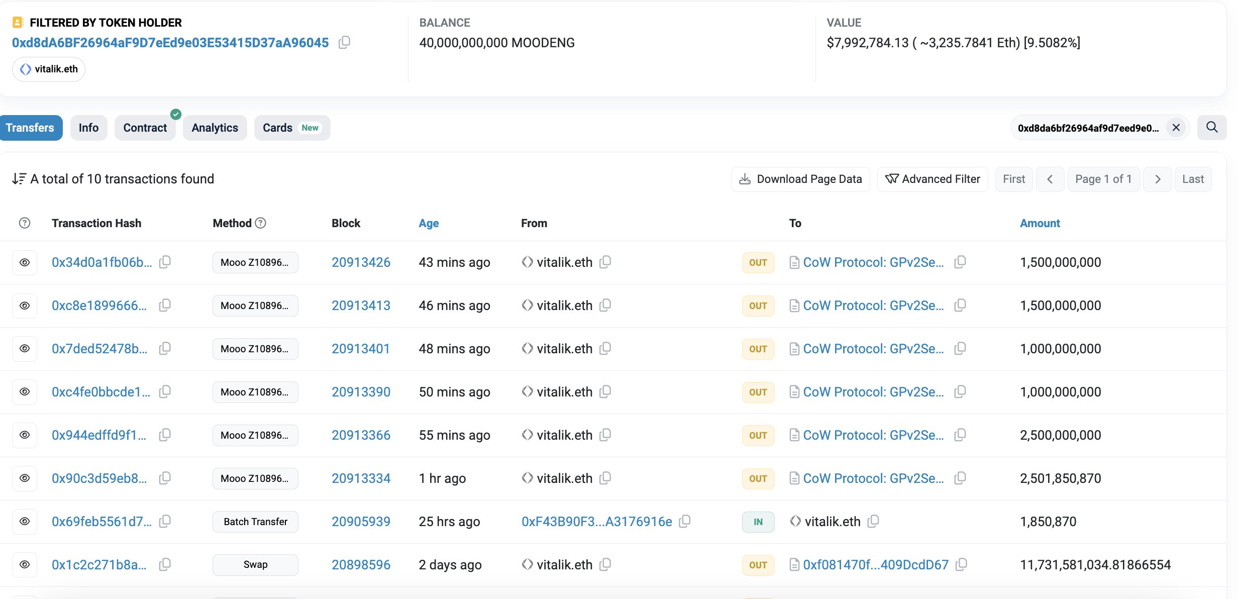The image size is (1239, 599).
Task: Click the search magnifier icon
Action: (1211, 128)
